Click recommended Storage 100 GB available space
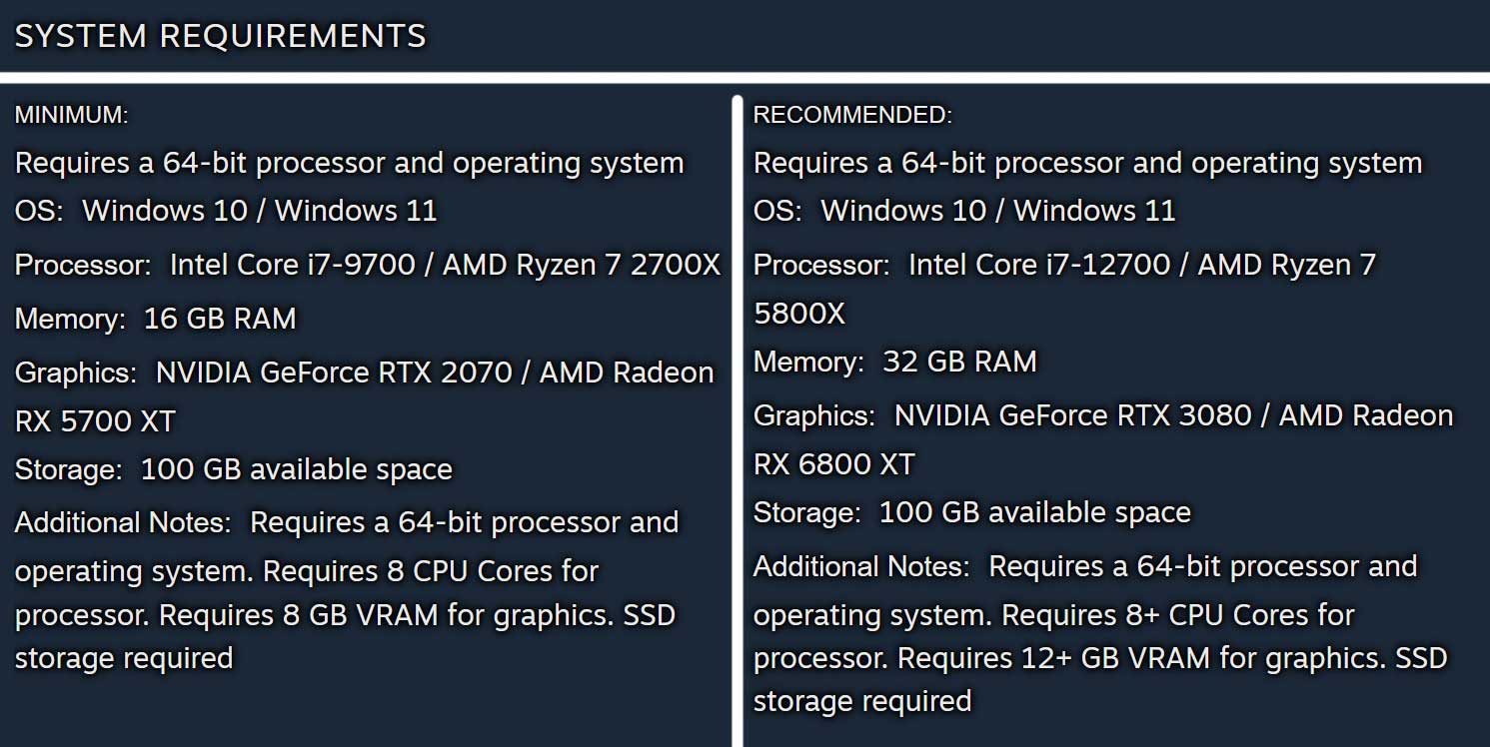 971,513
